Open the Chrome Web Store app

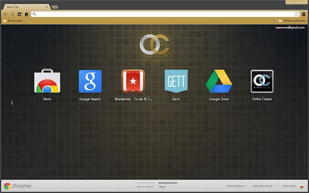pos(47,81)
